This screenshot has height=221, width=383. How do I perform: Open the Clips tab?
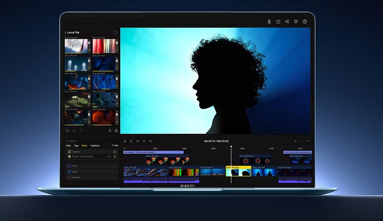click(x=68, y=145)
